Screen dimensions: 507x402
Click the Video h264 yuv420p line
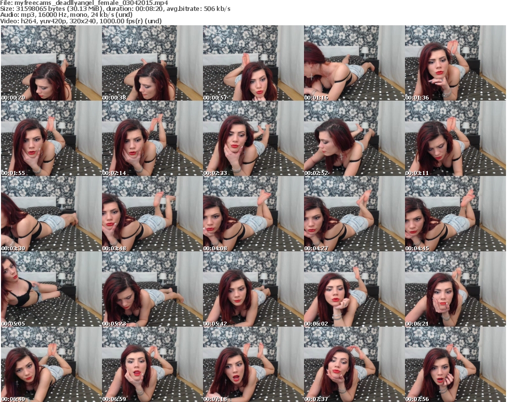pos(81,21)
